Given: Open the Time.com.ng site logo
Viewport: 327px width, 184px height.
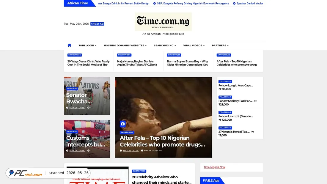Looking at the screenshot, I should (x=163, y=22).
